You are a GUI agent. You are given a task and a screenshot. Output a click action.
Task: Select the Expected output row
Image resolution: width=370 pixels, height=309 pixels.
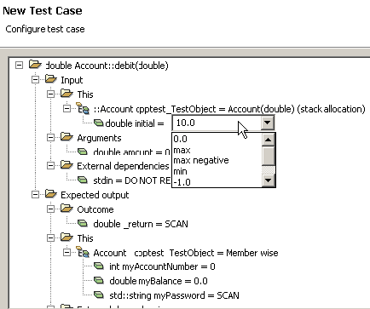[x=95, y=195]
